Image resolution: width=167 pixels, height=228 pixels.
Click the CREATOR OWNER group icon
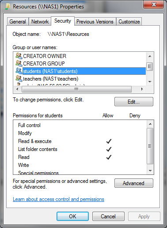click(19, 56)
